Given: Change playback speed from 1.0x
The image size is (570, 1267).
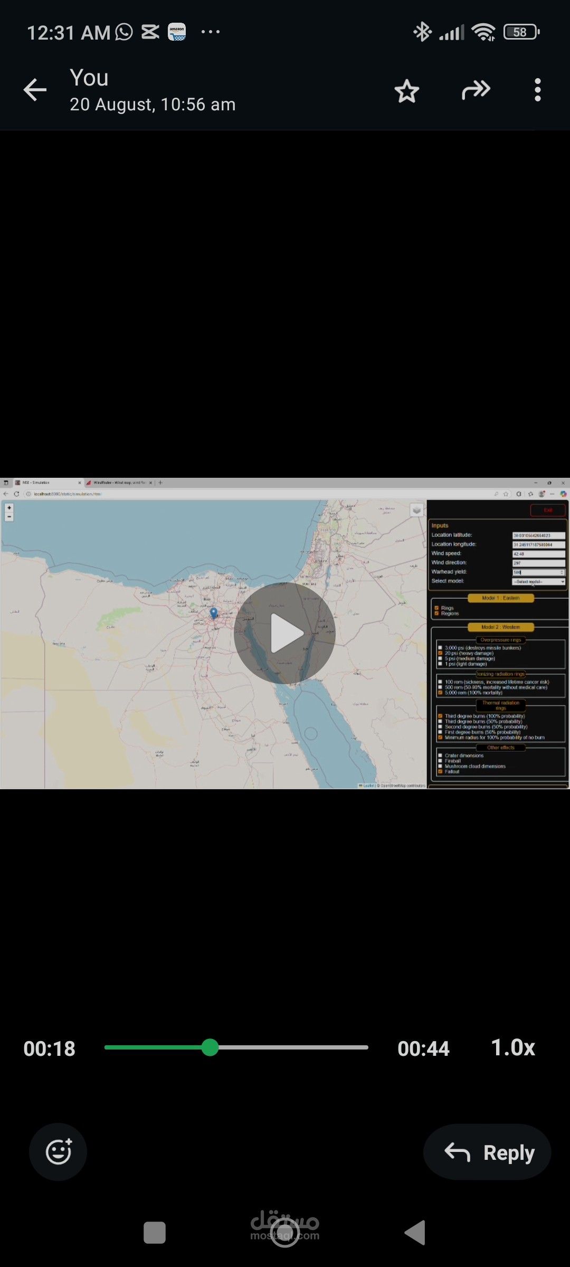Looking at the screenshot, I should pyautogui.click(x=513, y=1047).
